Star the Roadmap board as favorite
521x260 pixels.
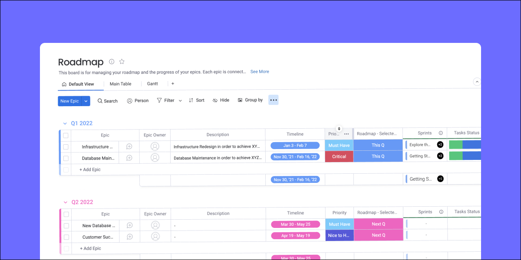coord(122,62)
